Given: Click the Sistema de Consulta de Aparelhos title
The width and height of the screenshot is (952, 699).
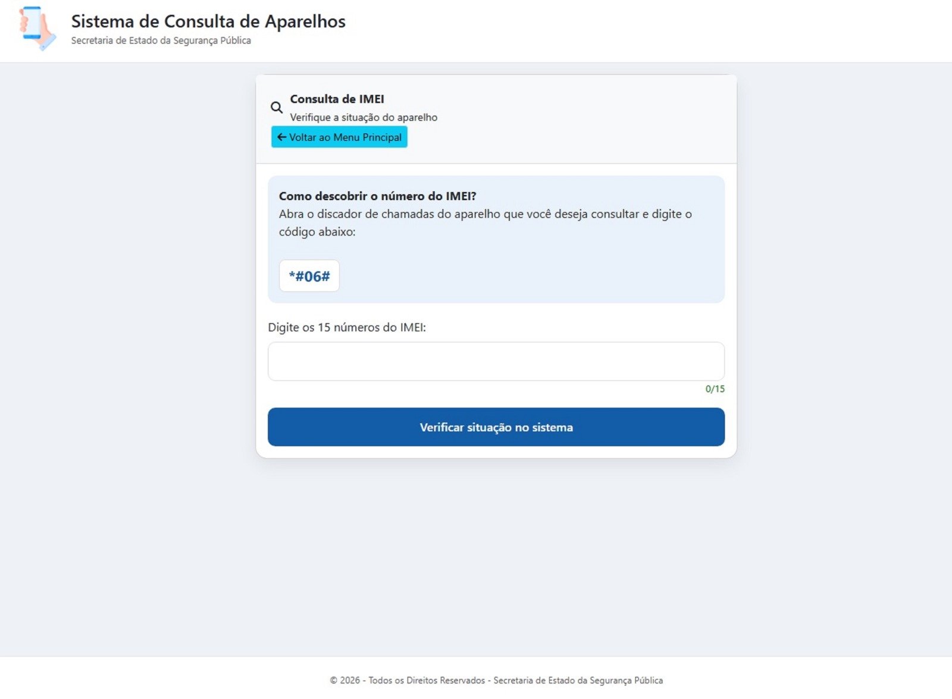Looking at the screenshot, I should click(x=208, y=21).
